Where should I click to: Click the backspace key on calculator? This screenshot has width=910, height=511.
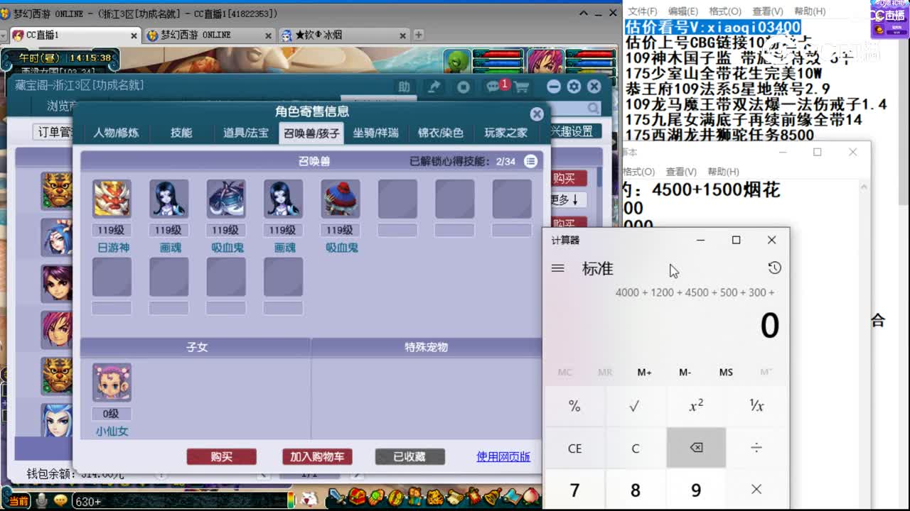[x=696, y=448]
